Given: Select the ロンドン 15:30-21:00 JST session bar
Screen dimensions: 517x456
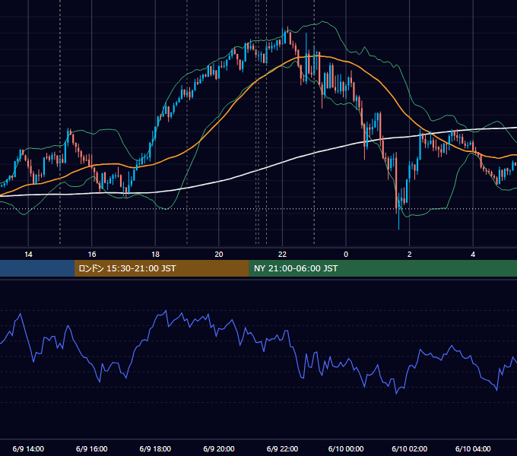Looking at the screenshot, I should [161, 268].
